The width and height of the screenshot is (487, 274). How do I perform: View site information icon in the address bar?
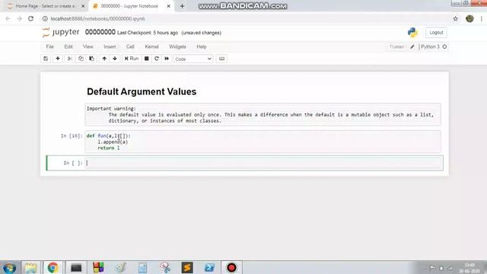click(x=45, y=19)
